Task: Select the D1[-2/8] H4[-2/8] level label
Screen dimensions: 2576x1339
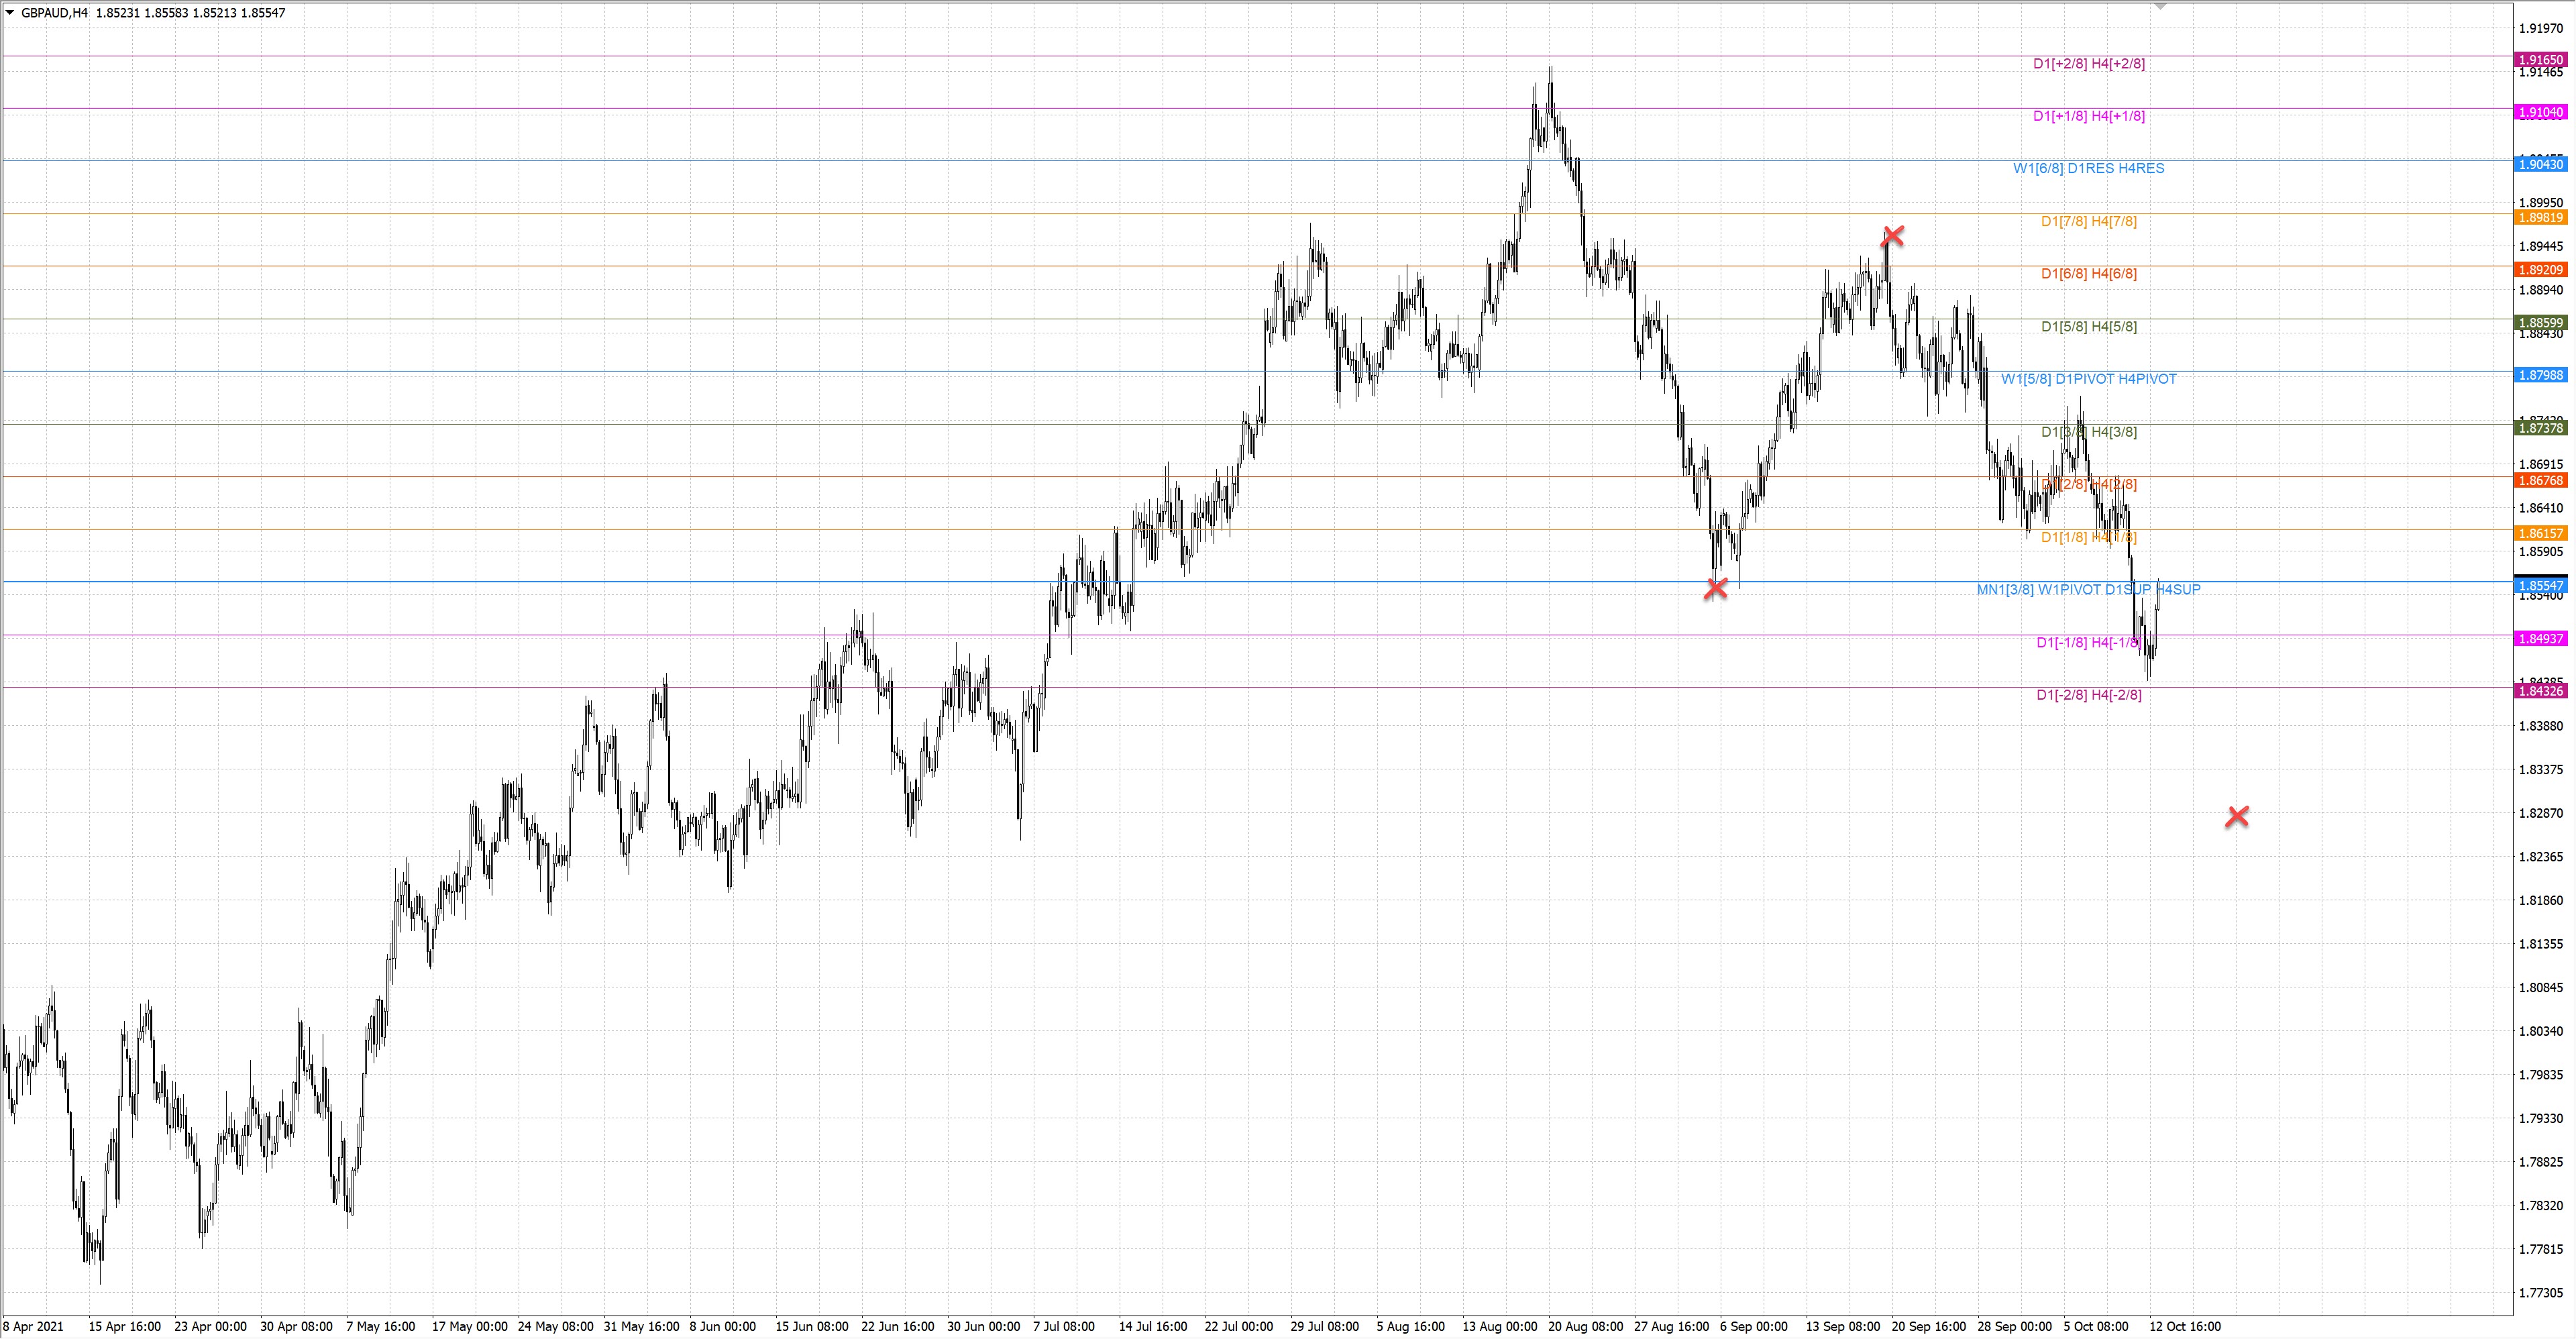Action: [2088, 695]
